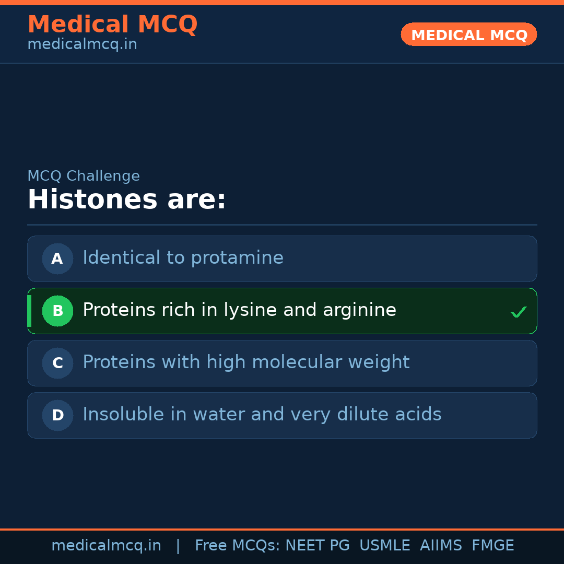This screenshot has height=564, width=564.
Task: Pick 'Insoluble in water and very dilute acids'
Action: click(262, 415)
